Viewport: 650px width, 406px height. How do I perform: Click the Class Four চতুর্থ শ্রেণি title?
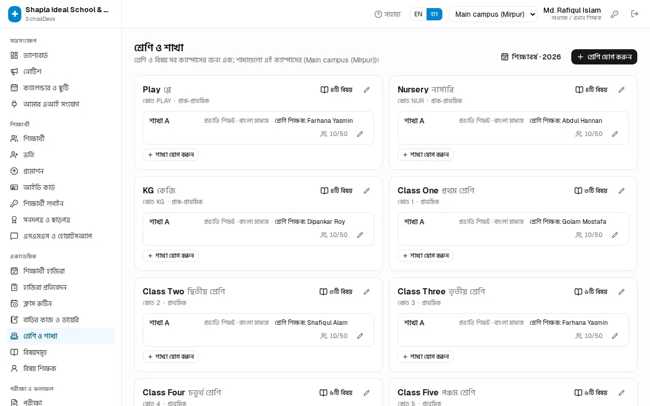[x=182, y=393]
